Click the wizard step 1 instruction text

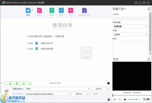(x=46, y=36)
